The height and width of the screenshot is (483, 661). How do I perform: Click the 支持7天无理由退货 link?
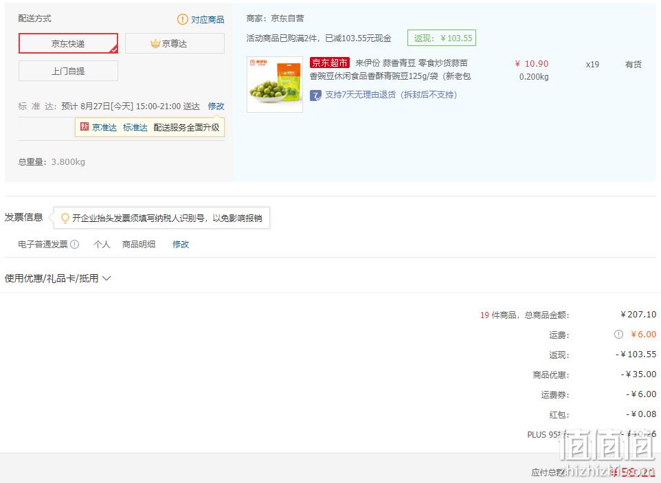pyautogui.click(x=391, y=95)
